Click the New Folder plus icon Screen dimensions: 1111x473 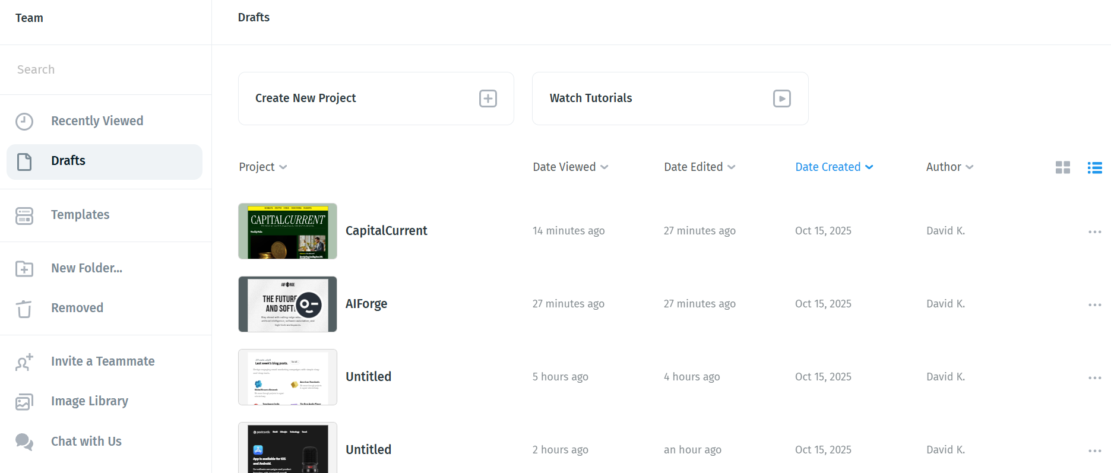pyautogui.click(x=24, y=269)
